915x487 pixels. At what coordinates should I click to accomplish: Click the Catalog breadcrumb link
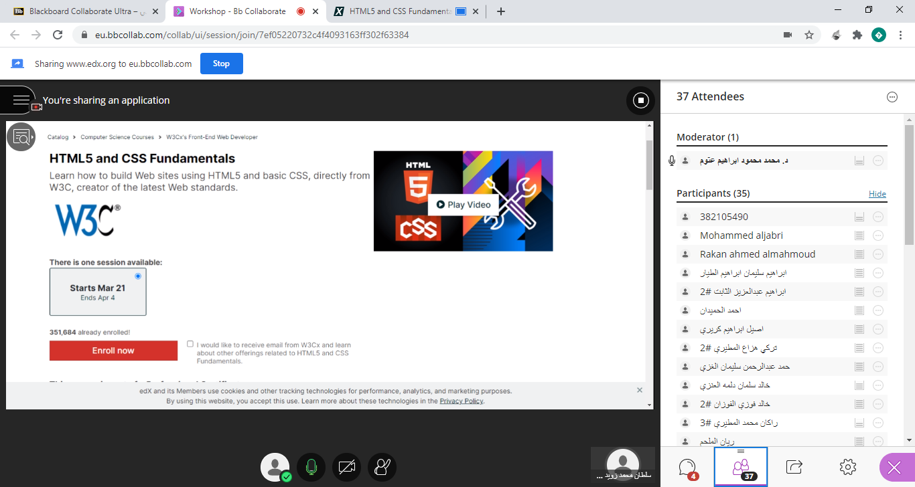click(58, 137)
